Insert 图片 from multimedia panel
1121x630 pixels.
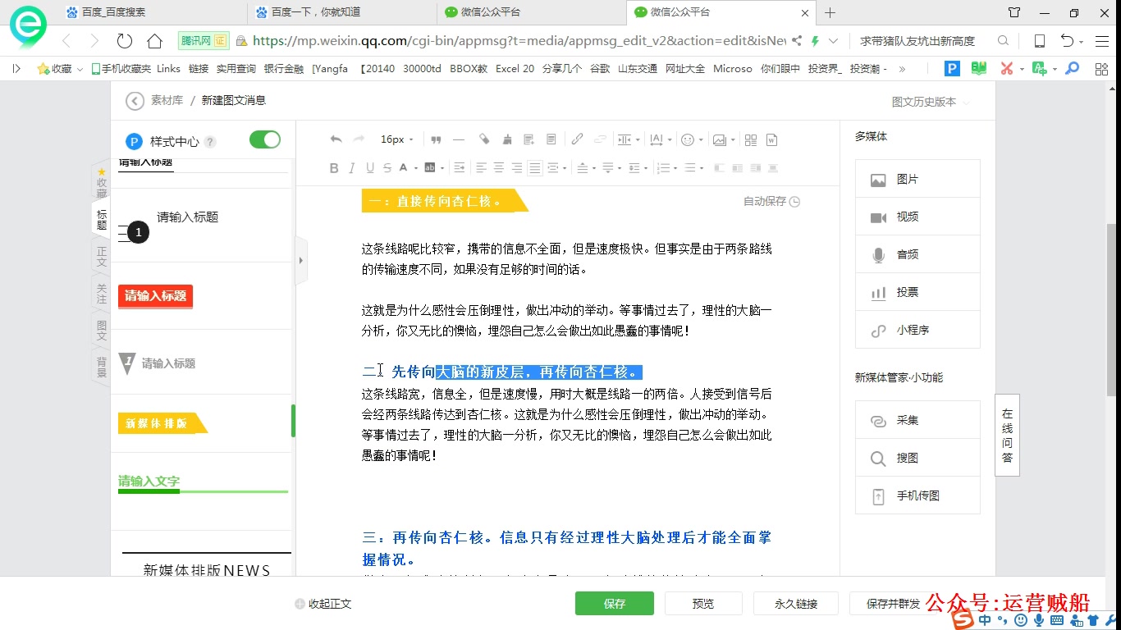(917, 179)
